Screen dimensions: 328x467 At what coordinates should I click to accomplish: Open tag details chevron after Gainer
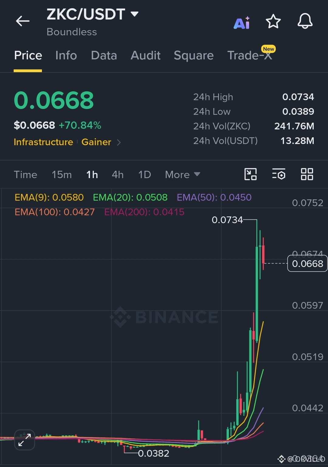(x=119, y=142)
